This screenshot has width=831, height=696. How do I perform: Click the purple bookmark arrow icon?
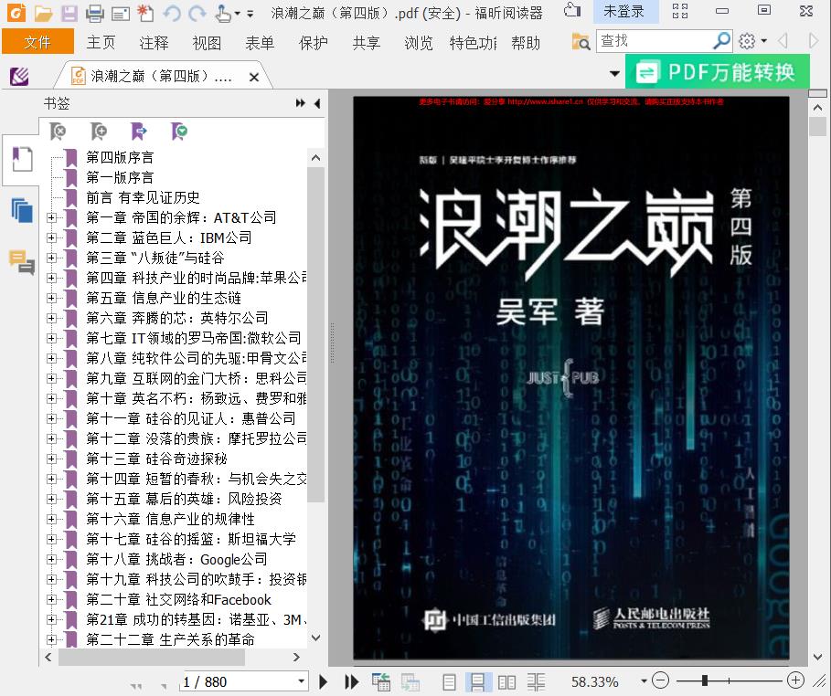pos(139,131)
